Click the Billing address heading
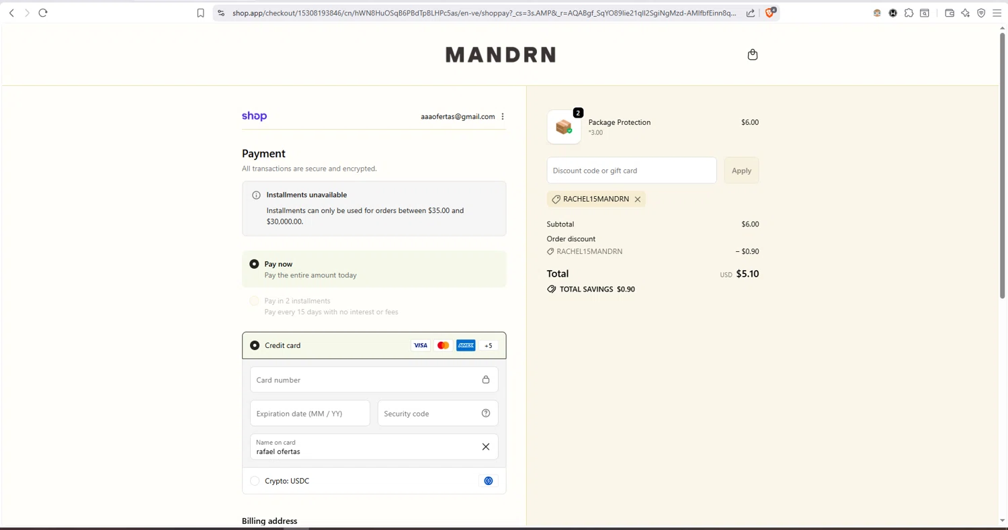Screen dimensions: 1008x530 [x=269, y=521]
